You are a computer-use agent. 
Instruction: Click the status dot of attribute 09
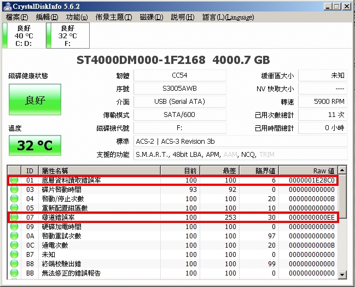coord(14,226)
